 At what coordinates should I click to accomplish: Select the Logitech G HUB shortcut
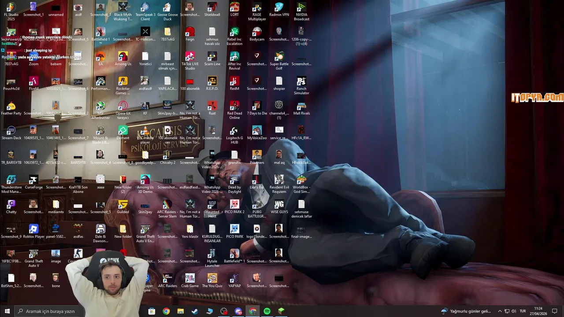(x=234, y=135)
